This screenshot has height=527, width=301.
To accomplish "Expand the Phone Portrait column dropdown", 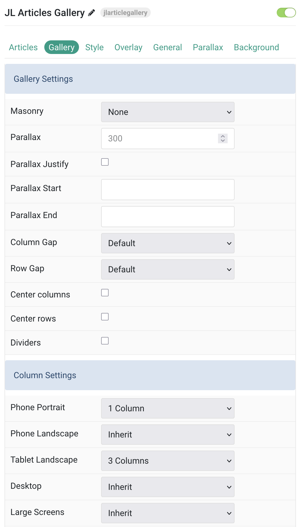I will [x=168, y=408].
